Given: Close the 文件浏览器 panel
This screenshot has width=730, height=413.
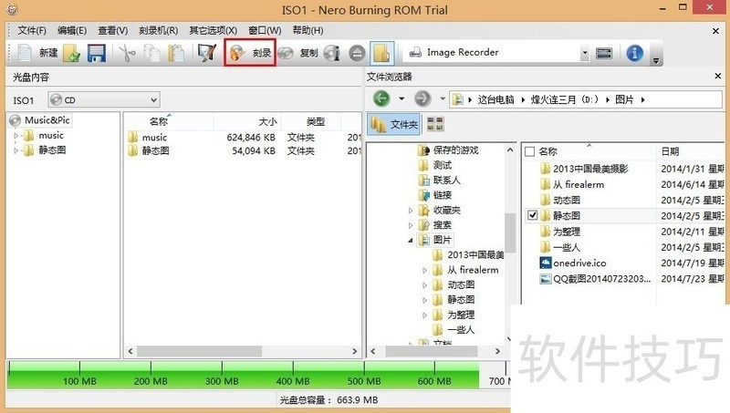Looking at the screenshot, I should [x=718, y=76].
